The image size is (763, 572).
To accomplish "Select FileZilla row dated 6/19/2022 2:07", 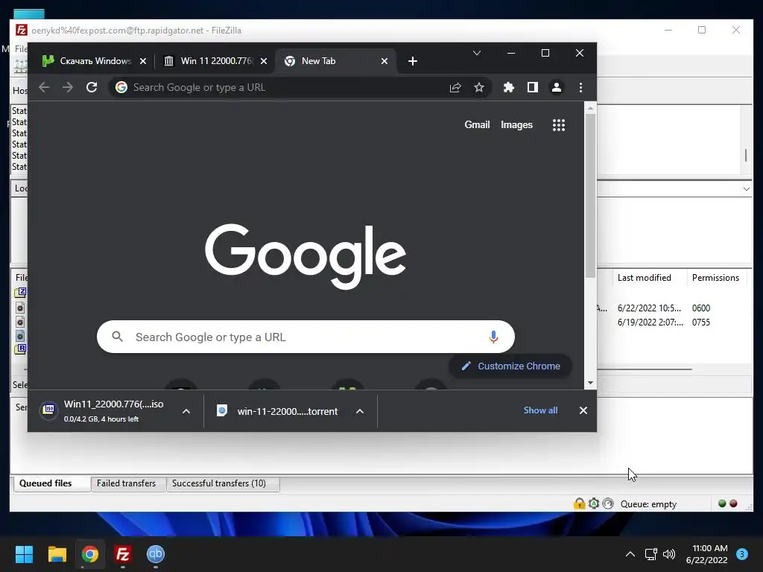I will tap(674, 322).
